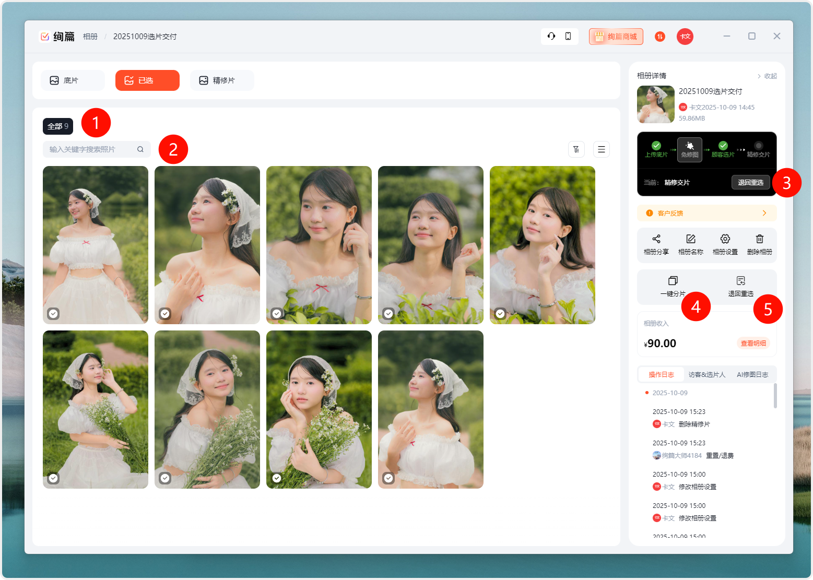Click the orange transfer icon in title bar
Viewport: 813px width, 580px height.
pos(660,36)
